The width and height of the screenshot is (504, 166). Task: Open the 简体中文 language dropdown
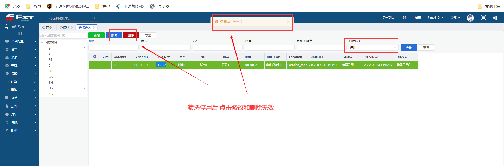(435, 18)
